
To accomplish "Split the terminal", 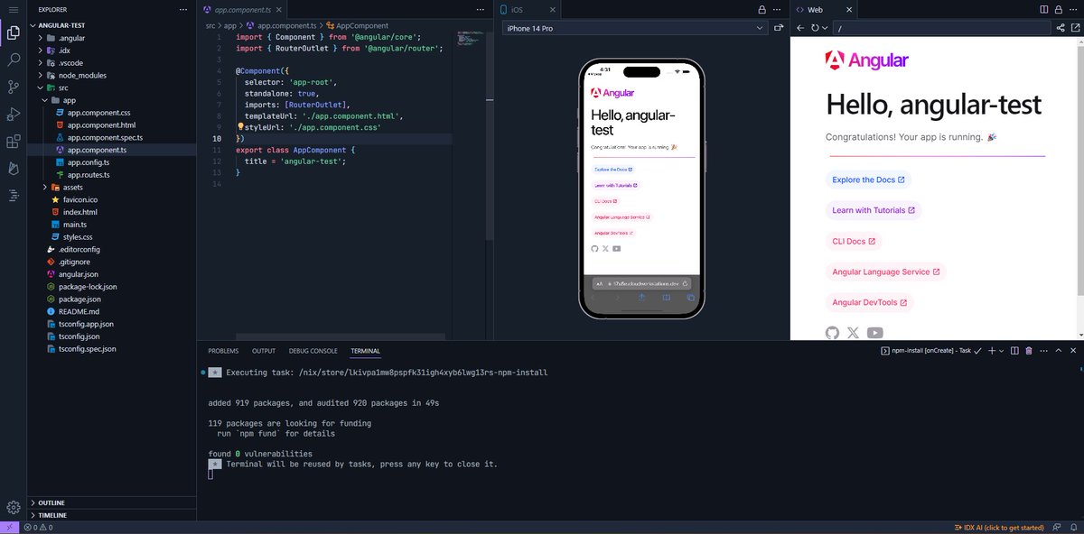I will tap(1014, 350).
